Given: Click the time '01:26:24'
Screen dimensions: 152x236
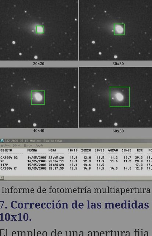Looking at the screenshot, I should (56, 165).
